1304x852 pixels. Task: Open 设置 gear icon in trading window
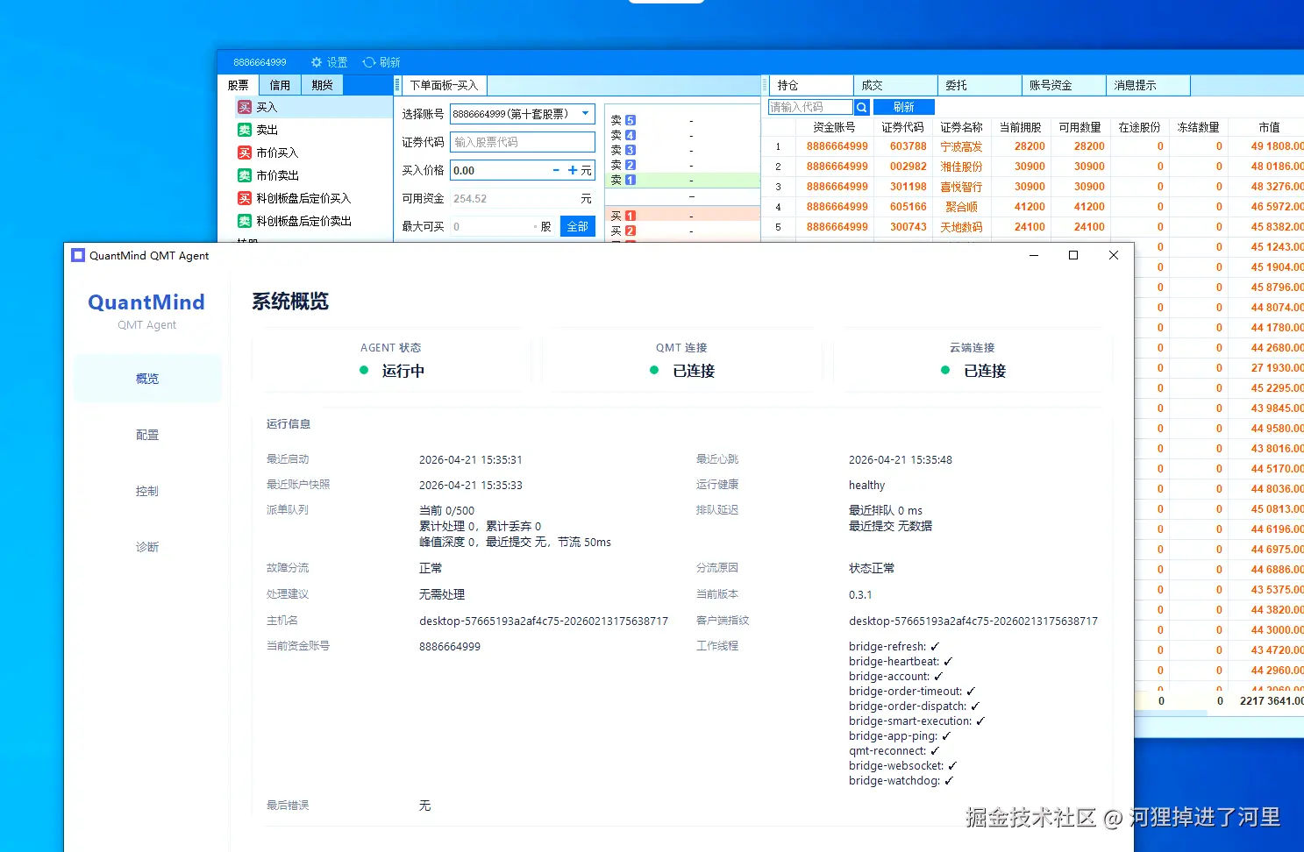(x=317, y=62)
